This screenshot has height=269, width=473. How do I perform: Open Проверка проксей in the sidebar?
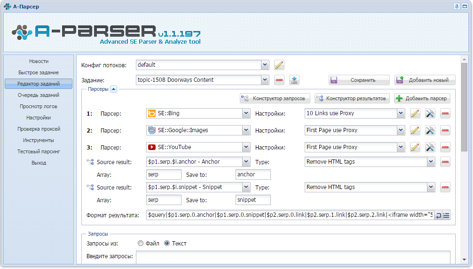tap(39, 129)
